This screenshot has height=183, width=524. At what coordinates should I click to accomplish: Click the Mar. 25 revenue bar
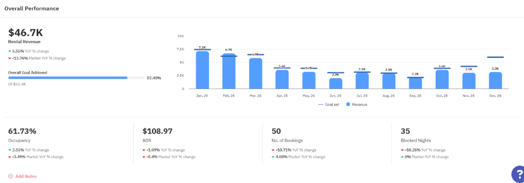pyautogui.click(x=256, y=74)
